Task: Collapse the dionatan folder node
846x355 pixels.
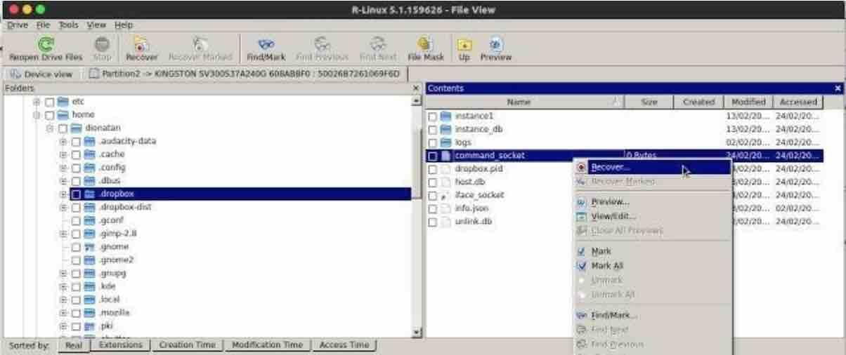Action: [x=50, y=128]
